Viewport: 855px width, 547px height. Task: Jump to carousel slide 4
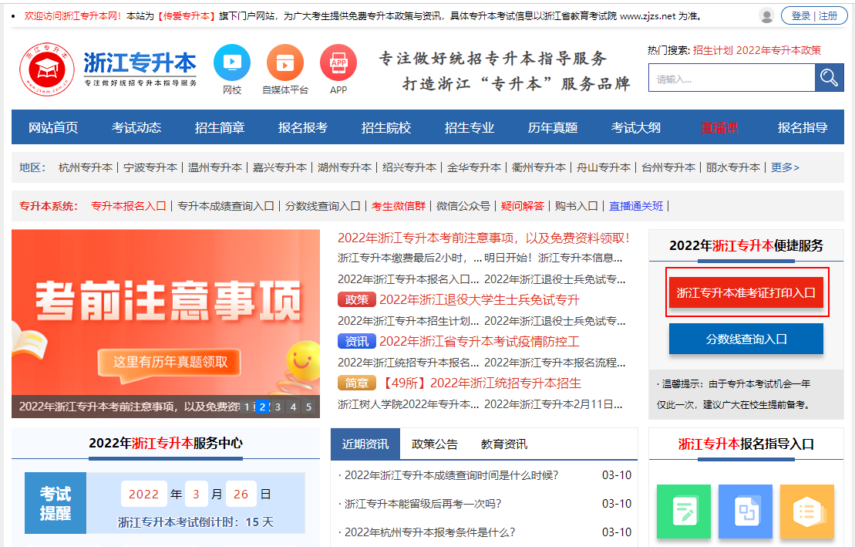[x=293, y=407]
